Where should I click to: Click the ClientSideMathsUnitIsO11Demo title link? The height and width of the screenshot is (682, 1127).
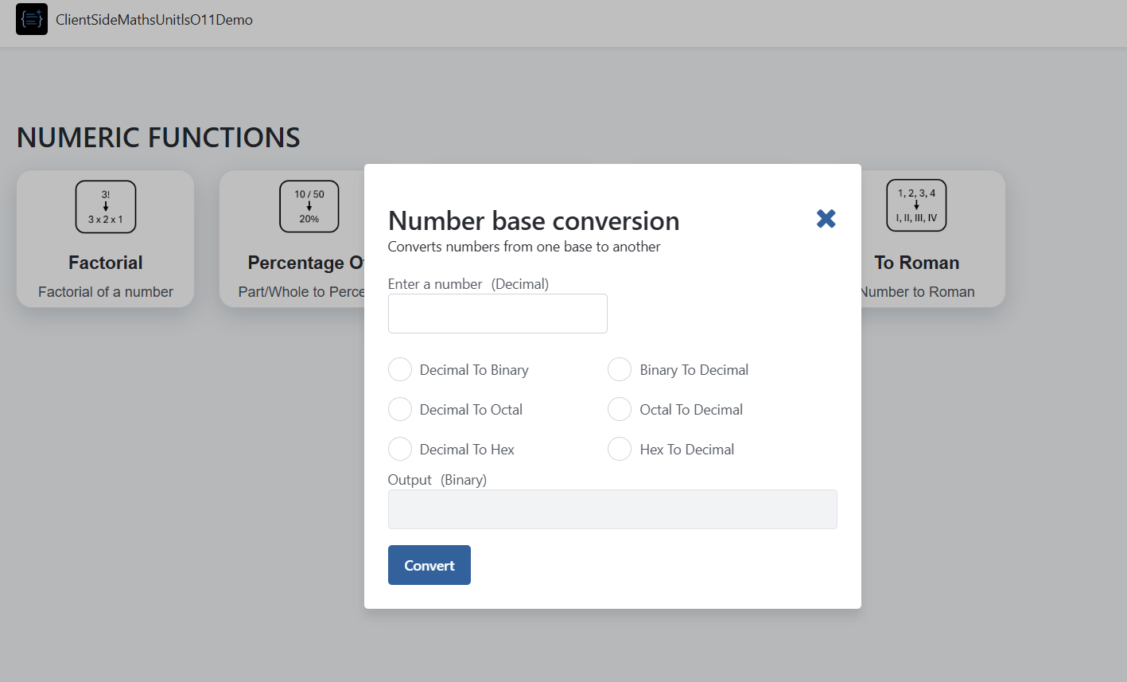point(154,20)
